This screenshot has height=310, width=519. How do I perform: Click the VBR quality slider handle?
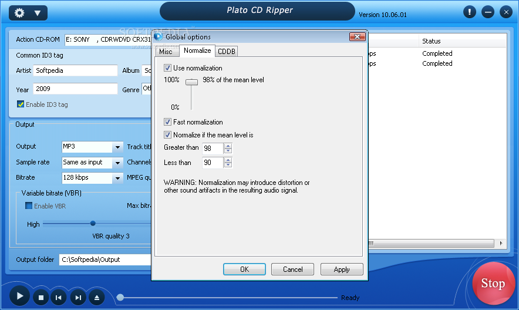(93, 224)
